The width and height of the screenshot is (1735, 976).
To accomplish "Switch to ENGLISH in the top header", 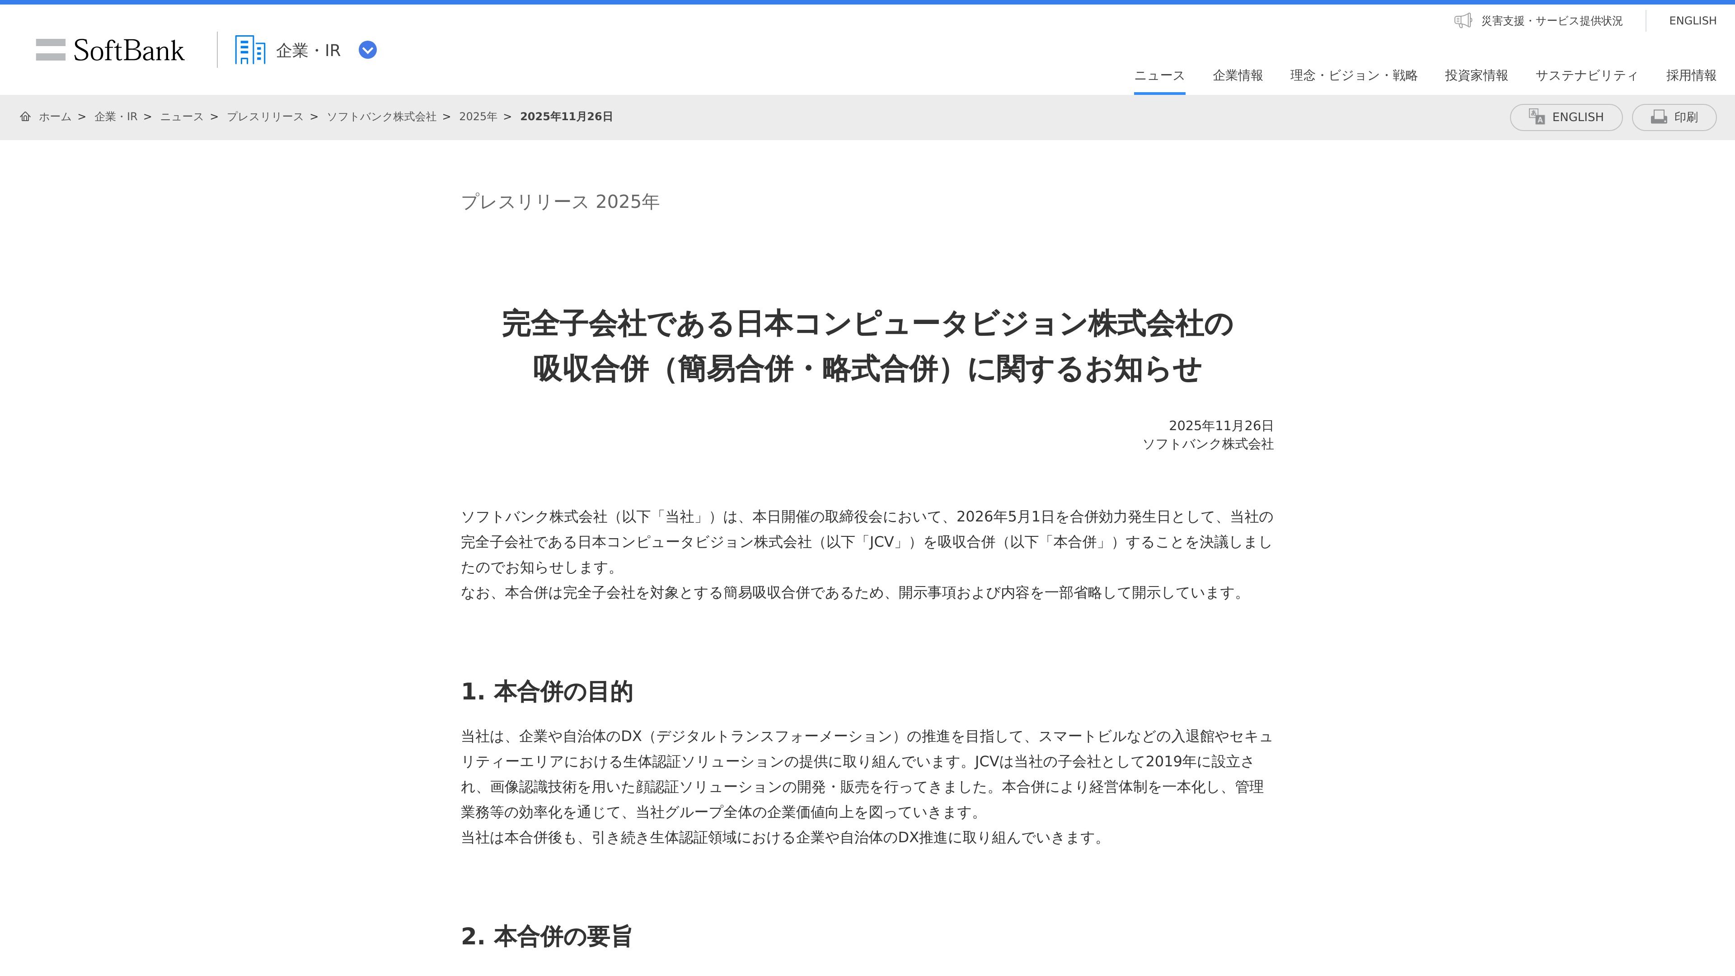I will (x=1693, y=21).
